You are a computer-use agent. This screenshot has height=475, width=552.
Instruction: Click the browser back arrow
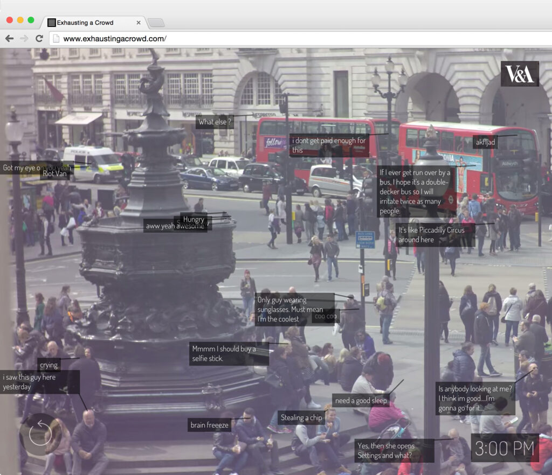pos(9,38)
